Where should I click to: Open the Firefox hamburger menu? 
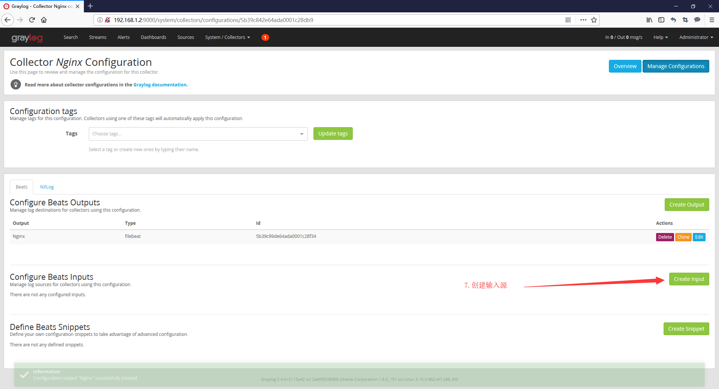(x=712, y=20)
